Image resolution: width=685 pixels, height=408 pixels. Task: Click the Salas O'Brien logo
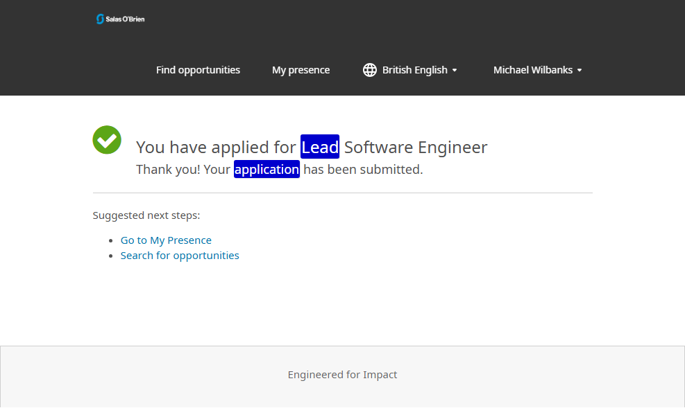click(x=120, y=19)
